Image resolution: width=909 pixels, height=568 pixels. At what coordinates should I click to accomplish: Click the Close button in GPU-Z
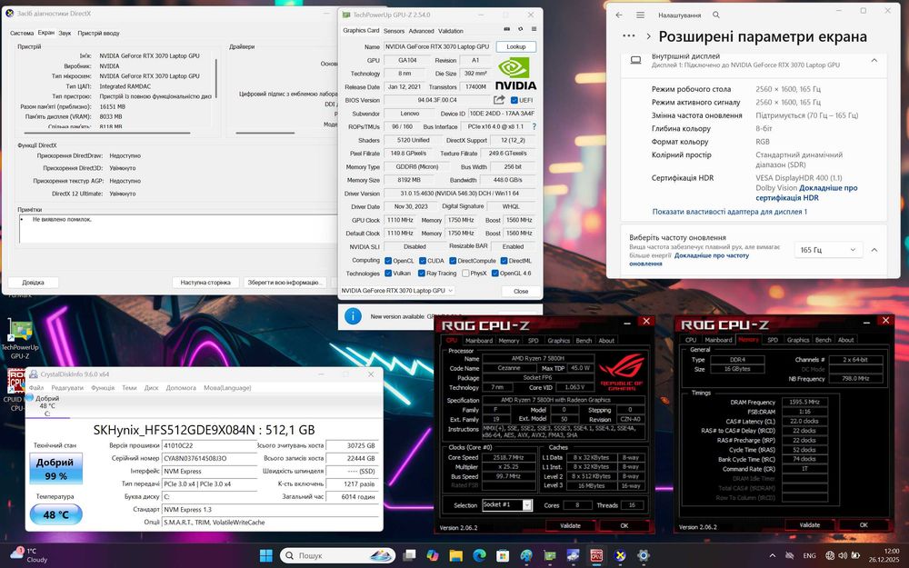(521, 291)
